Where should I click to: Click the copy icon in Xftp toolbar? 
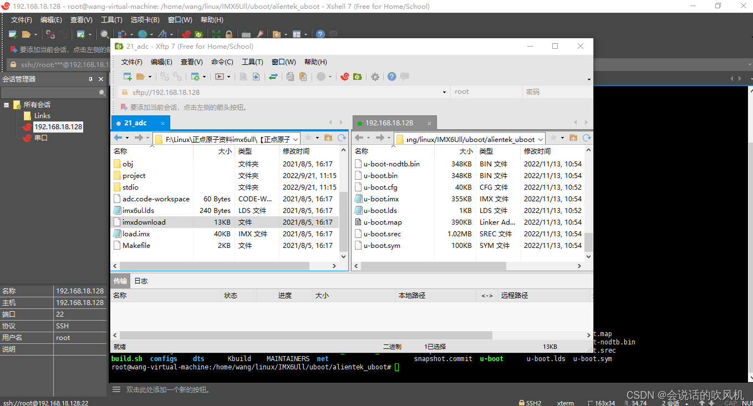290,77
